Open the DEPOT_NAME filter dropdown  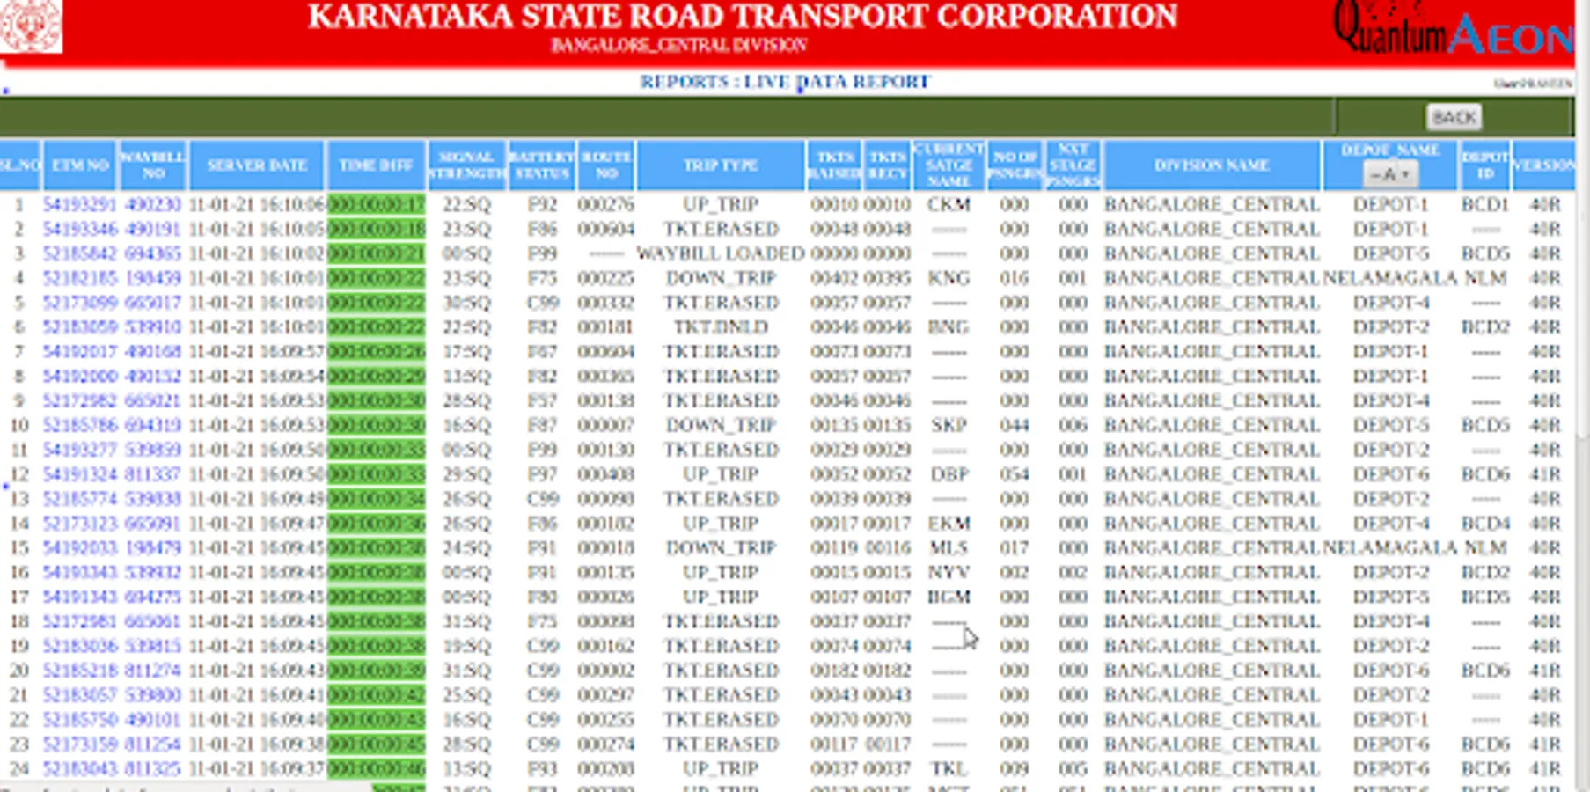[x=1389, y=174]
